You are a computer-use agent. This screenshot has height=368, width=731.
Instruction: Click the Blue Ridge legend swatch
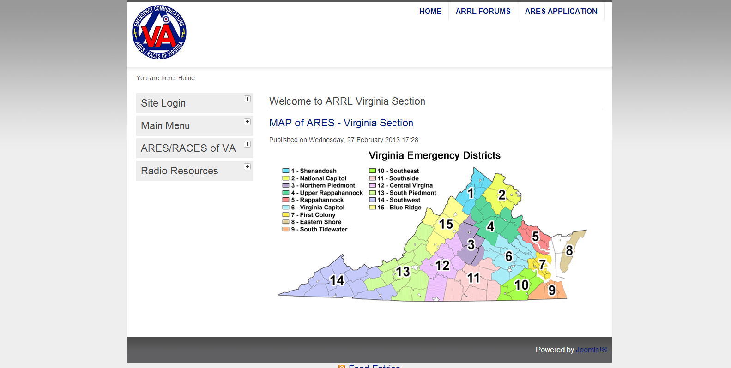[372, 208]
